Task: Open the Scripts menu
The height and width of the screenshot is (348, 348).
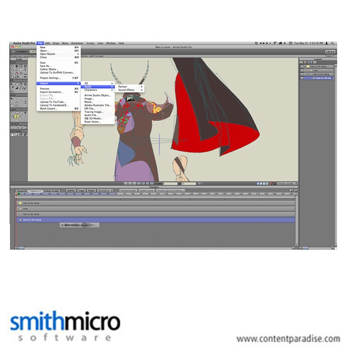Action: click(90, 43)
